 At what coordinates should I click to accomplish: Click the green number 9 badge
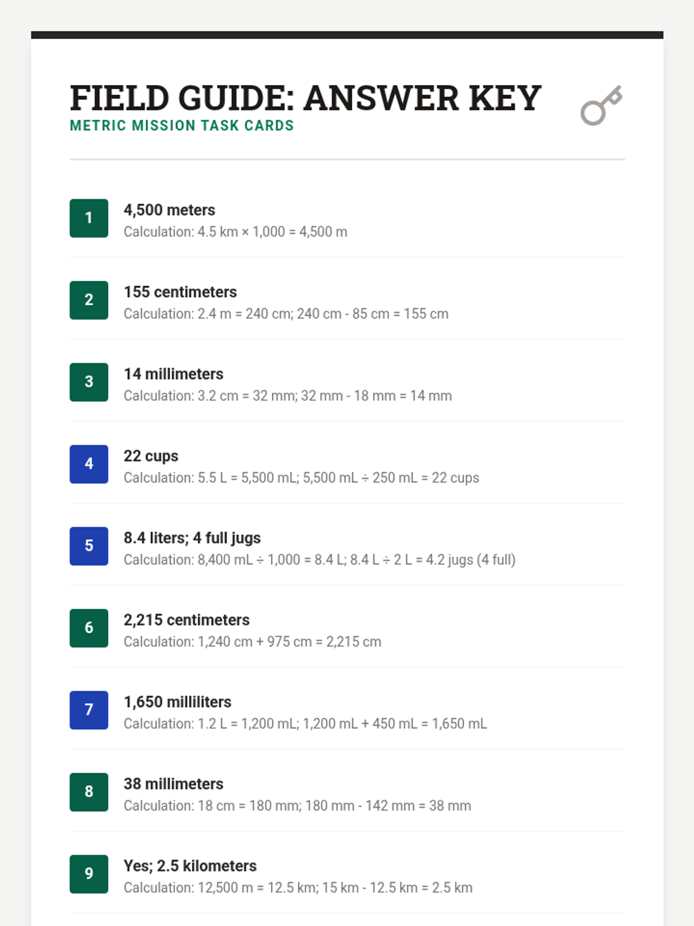[x=88, y=874]
